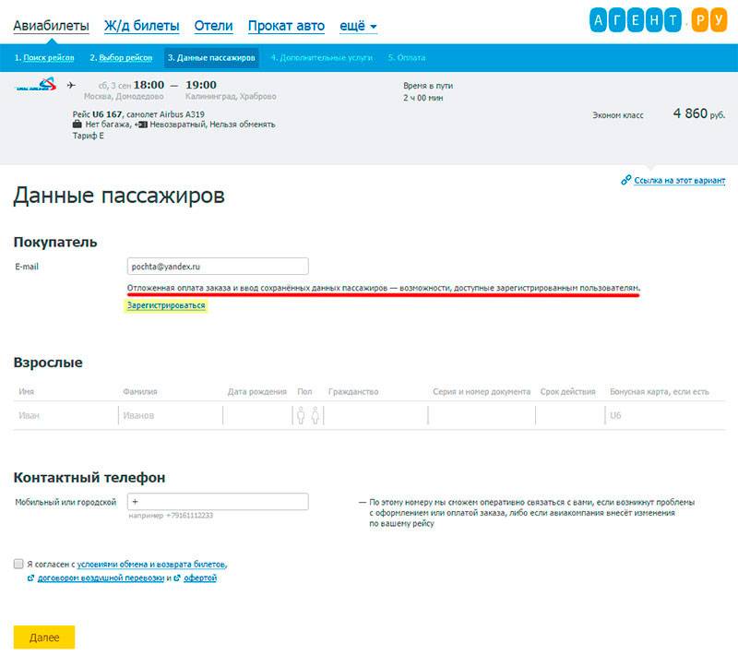Click the 2 ч 00 мин duration
This screenshot has width=738, height=655.
[423, 98]
